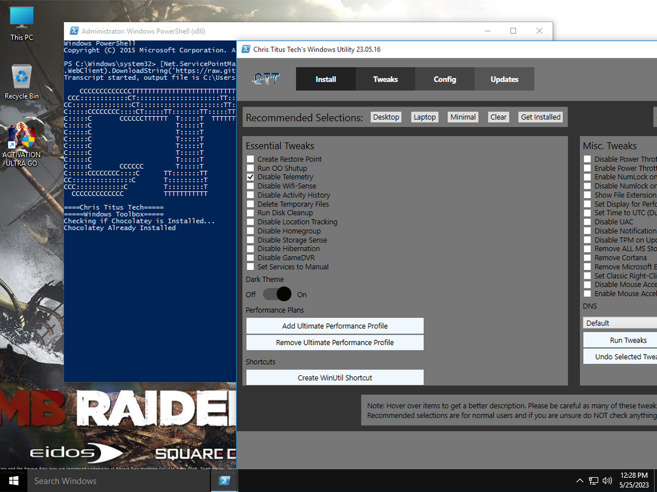657x492 pixels.
Task: Open the Recycle Bin desktop icon
Action: pyautogui.click(x=22, y=82)
